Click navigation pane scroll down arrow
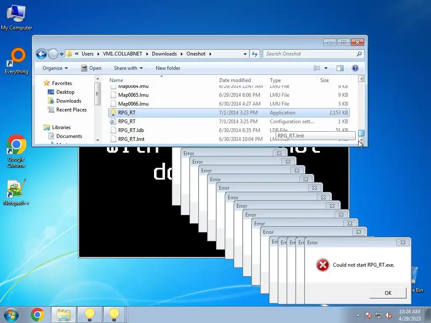Viewport: 431px width, 323px height. click(x=97, y=140)
